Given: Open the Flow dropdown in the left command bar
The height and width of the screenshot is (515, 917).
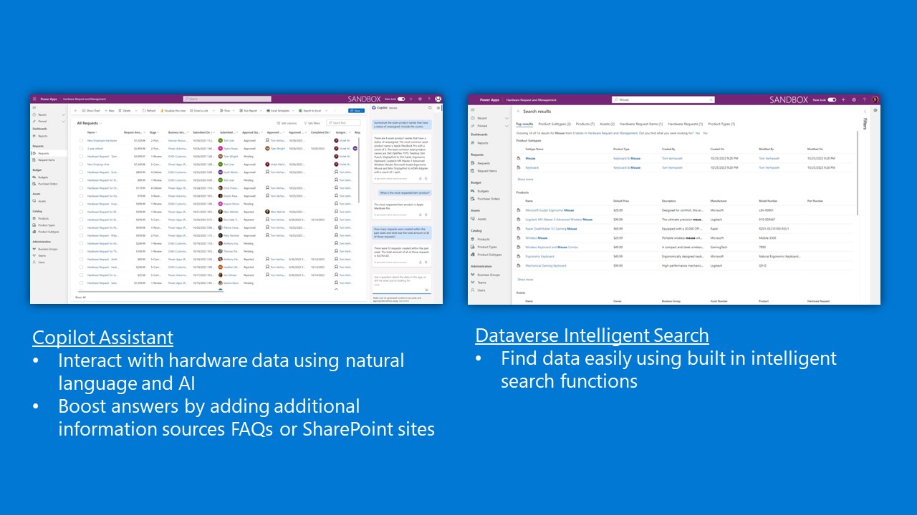Looking at the screenshot, I should pos(226,111).
